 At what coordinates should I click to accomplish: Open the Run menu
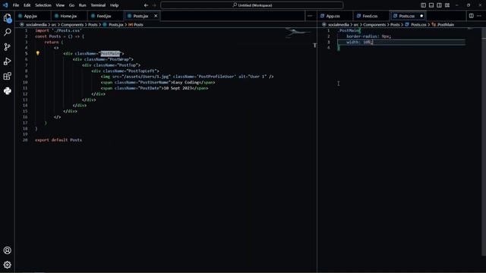tap(82, 5)
